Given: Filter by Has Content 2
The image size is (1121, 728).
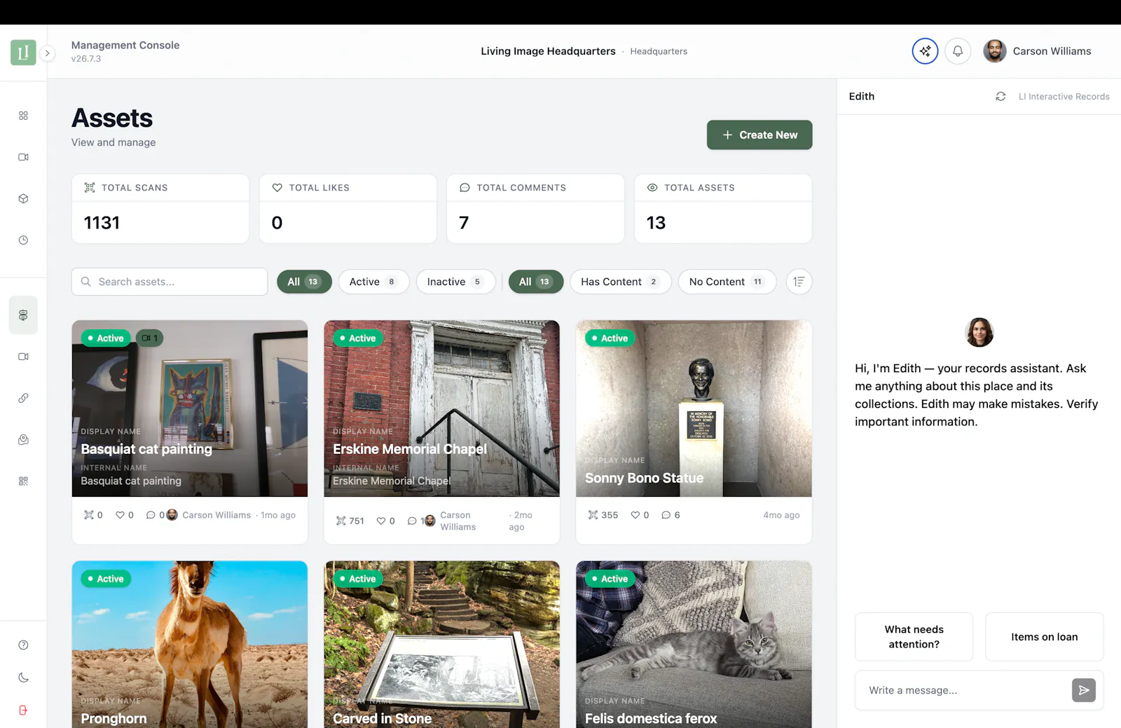Looking at the screenshot, I should 620,282.
